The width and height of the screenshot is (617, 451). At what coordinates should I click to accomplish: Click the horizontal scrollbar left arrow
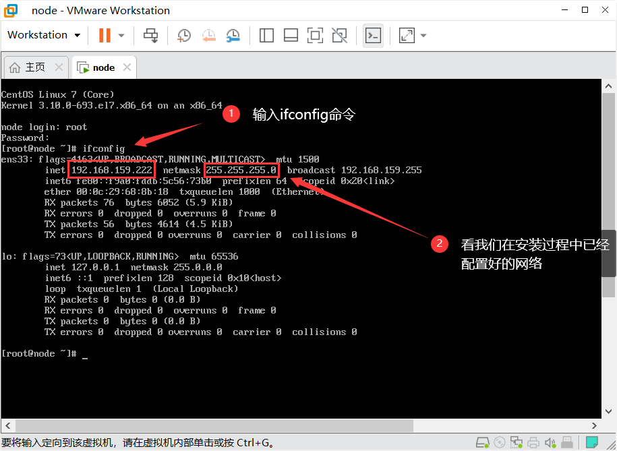coord(8,426)
